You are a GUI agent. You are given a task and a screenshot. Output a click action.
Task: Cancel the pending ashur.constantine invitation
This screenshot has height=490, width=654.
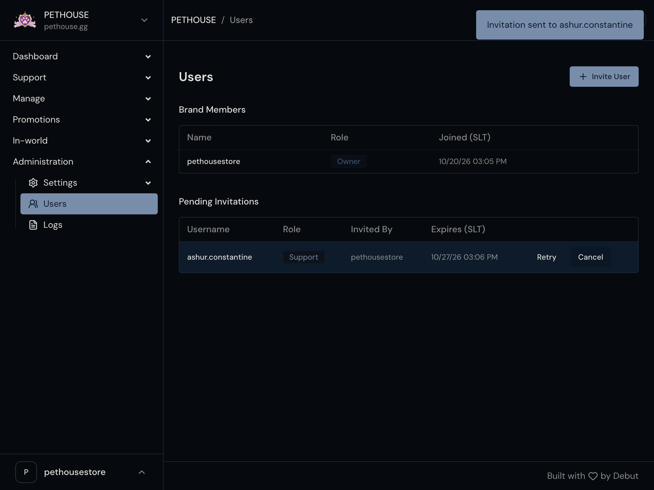click(x=590, y=257)
